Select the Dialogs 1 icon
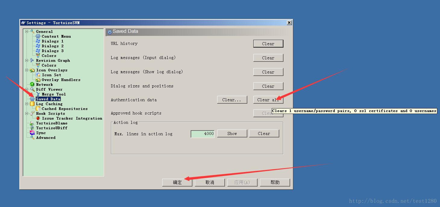 click(38, 41)
